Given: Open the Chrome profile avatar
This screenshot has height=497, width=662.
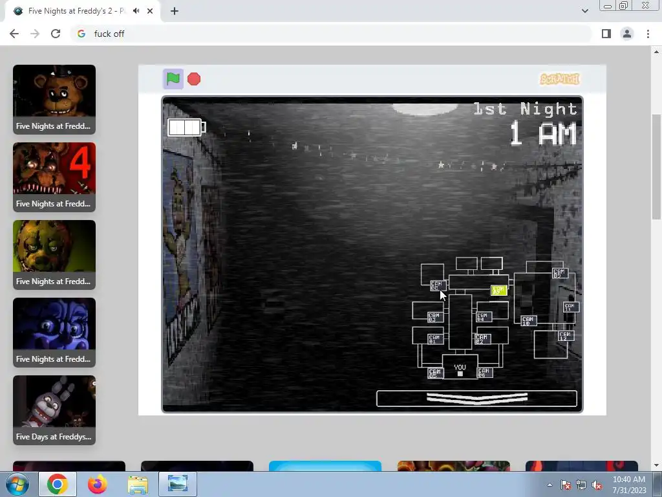Looking at the screenshot, I should [627, 34].
